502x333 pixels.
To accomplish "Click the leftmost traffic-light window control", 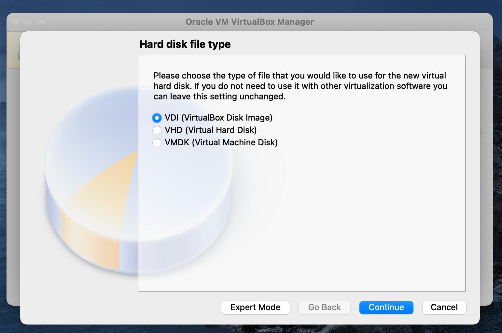I will click(15, 22).
